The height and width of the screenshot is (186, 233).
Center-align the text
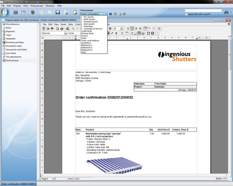coord(132,29)
